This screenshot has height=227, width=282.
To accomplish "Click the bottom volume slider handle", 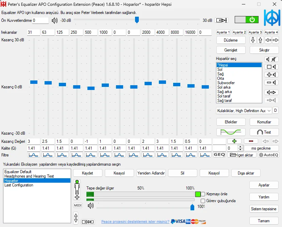I will tap(192, 207).
